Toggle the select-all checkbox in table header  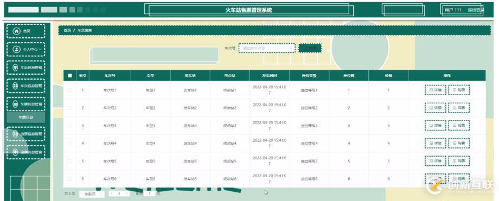69,76
